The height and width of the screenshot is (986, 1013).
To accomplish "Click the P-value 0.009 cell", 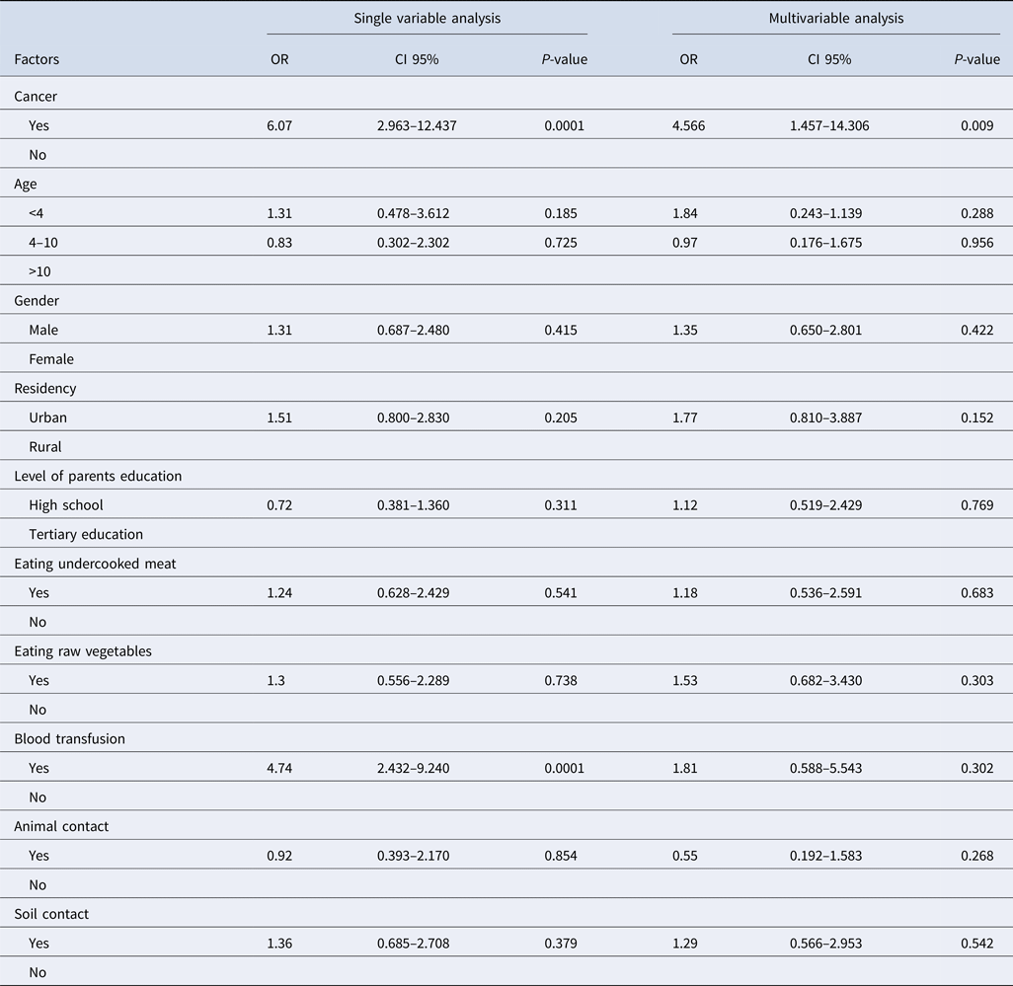I will coord(976,125).
